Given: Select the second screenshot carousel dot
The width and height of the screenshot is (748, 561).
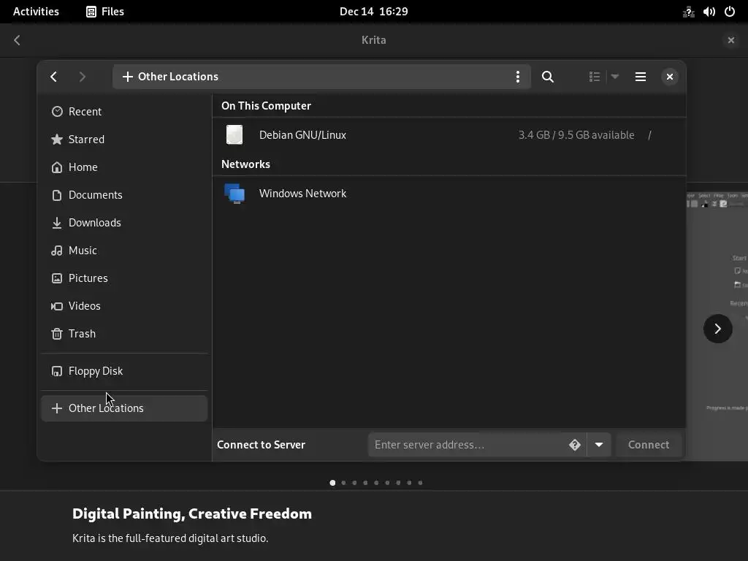Looking at the screenshot, I should tap(343, 483).
